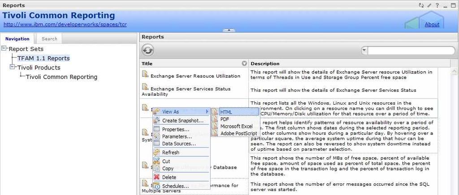Click the Data Sources menu icon
The width and height of the screenshot is (459, 195).
click(x=156, y=143)
